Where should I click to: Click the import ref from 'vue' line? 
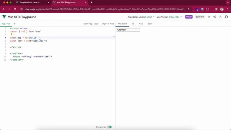[26, 31]
